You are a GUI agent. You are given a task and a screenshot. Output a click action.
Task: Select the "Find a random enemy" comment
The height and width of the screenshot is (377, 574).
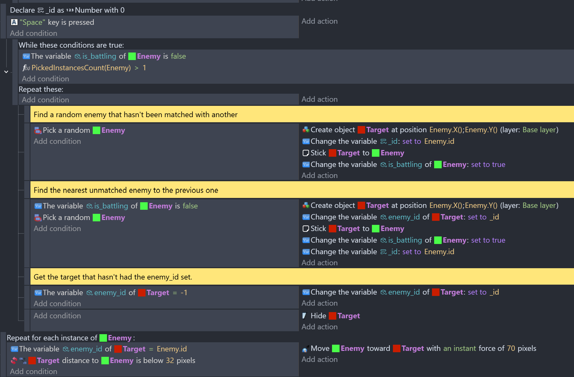302,114
